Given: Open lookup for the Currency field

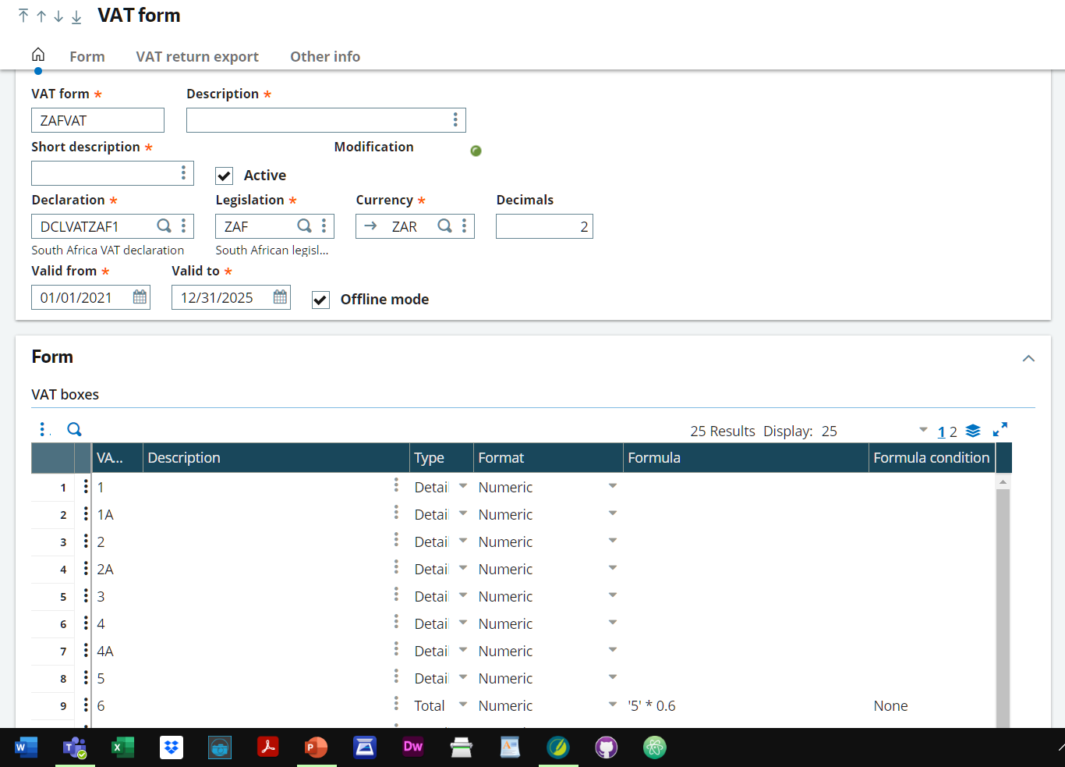Looking at the screenshot, I should tap(444, 226).
